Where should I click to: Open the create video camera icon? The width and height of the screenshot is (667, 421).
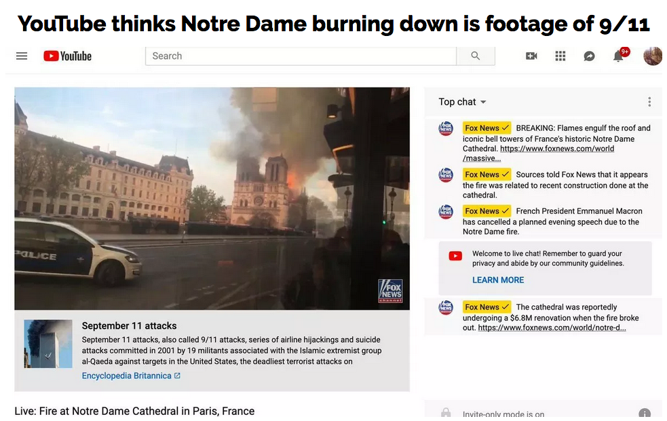(x=532, y=56)
